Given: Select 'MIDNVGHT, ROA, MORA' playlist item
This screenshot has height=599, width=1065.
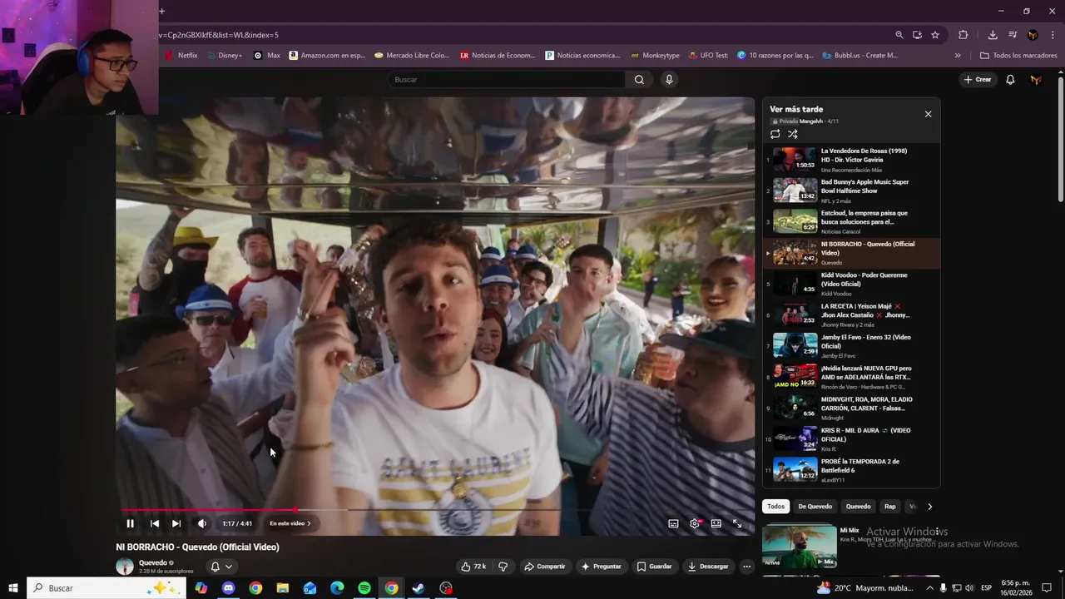Looking at the screenshot, I should (x=852, y=408).
